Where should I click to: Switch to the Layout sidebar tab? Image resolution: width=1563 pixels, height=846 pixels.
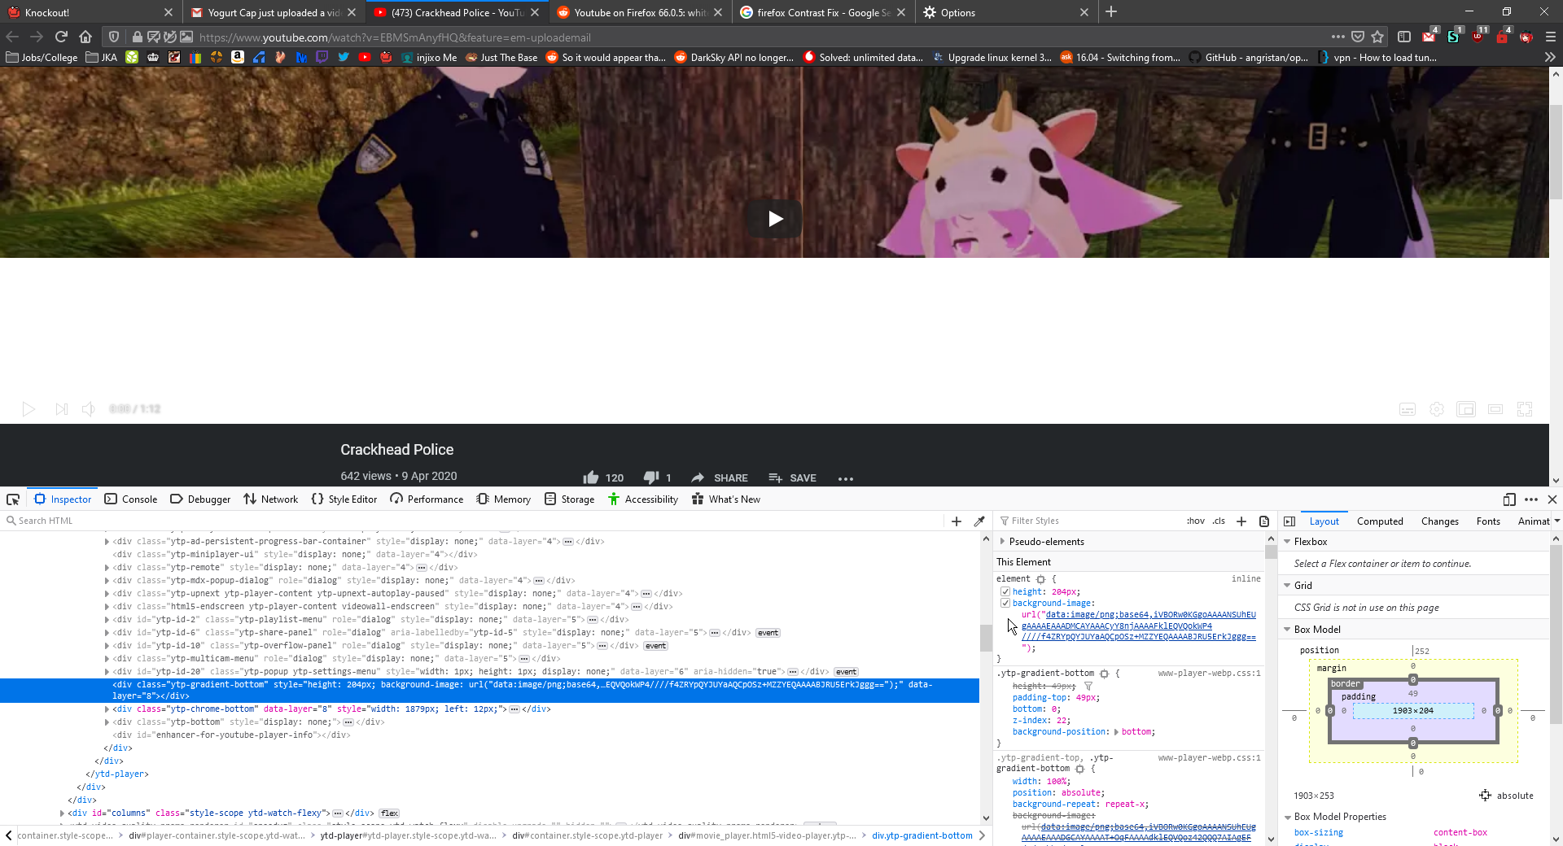(1324, 521)
